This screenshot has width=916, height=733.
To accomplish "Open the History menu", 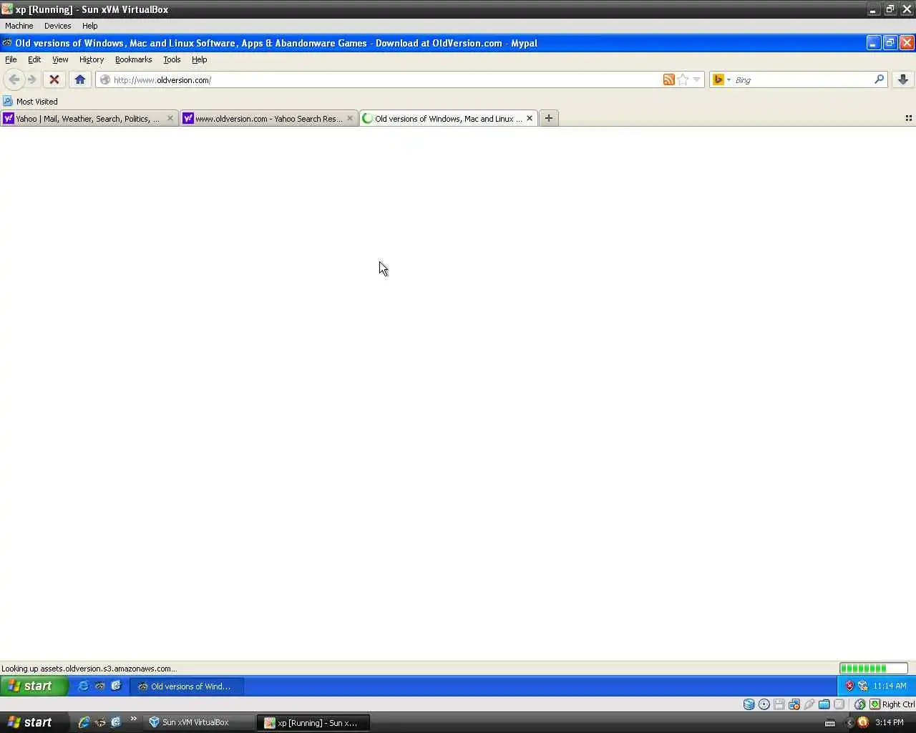I will tap(92, 59).
